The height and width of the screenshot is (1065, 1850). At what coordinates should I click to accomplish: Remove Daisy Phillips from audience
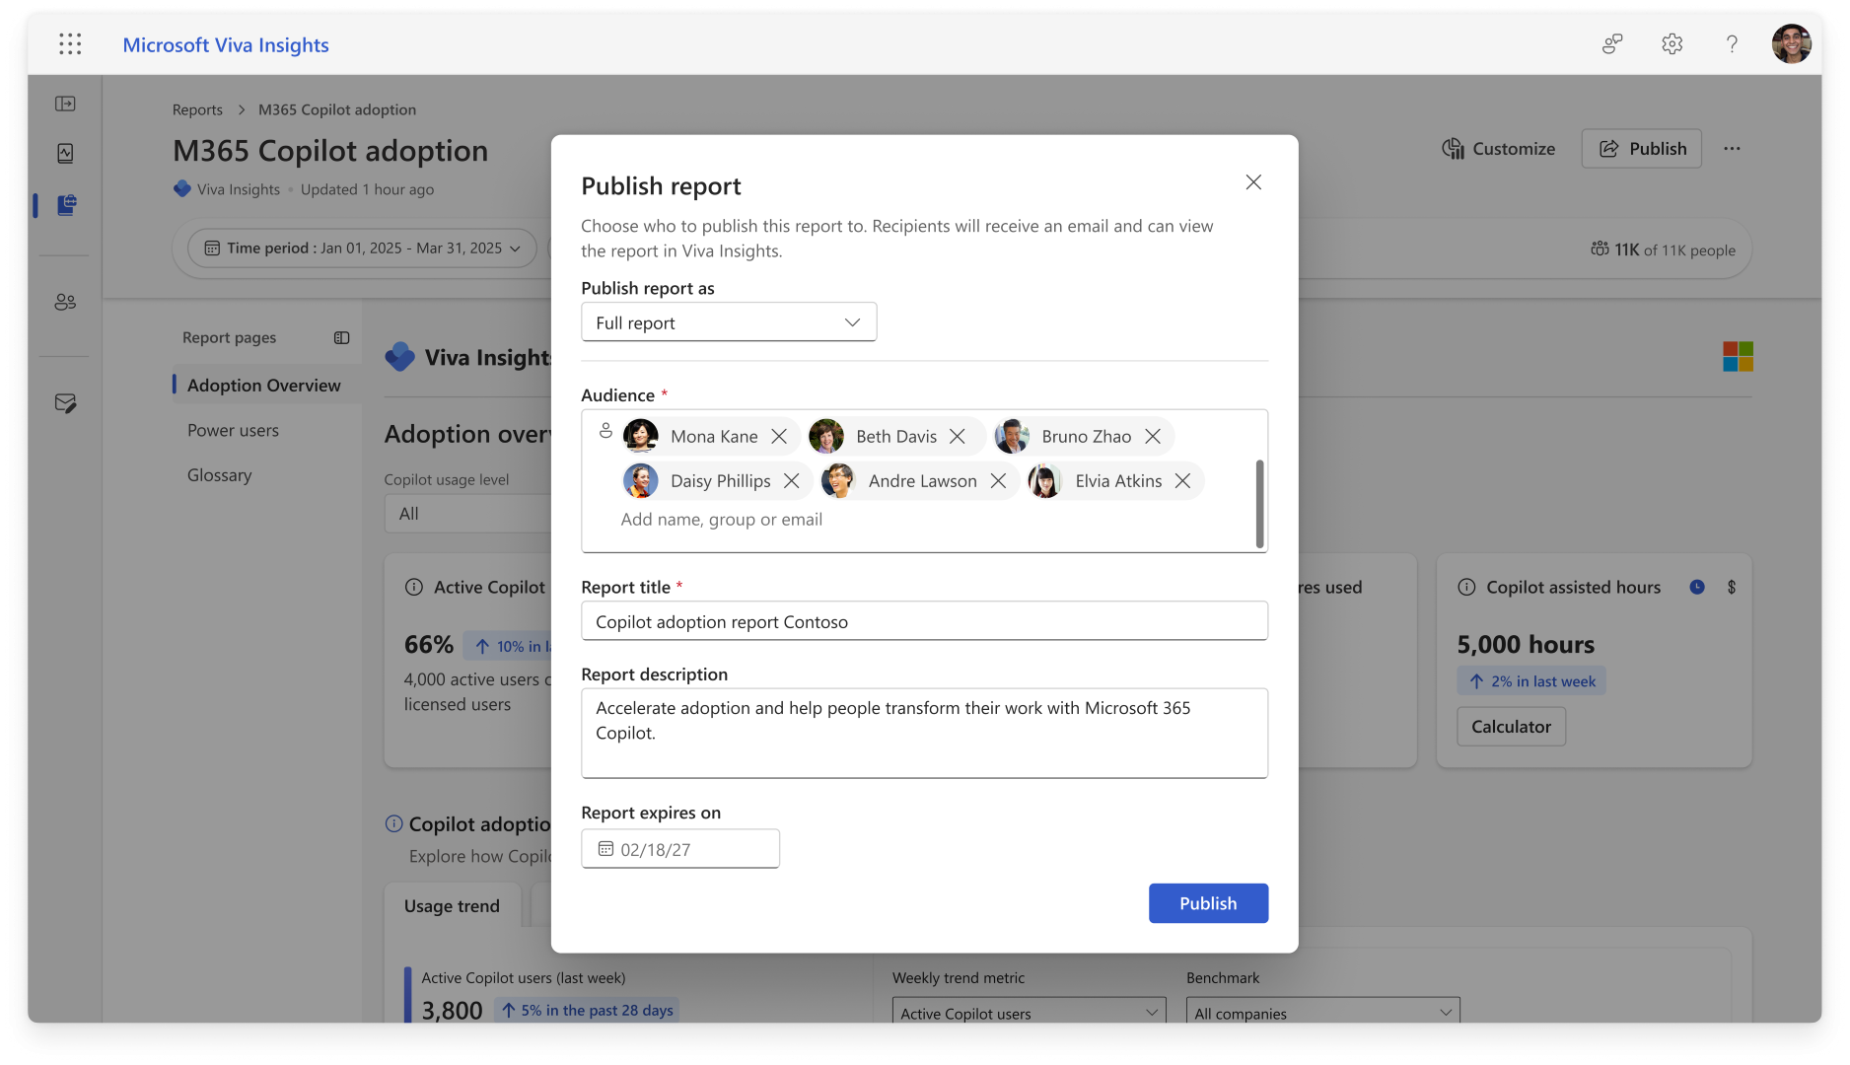(x=792, y=481)
